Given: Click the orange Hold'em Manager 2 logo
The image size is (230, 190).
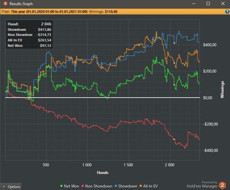Looking at the screenshot, I should [x=222, y=185].
